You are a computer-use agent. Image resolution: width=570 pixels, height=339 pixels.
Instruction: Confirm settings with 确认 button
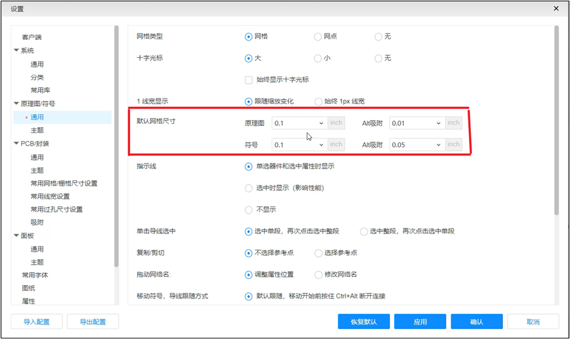477,321
